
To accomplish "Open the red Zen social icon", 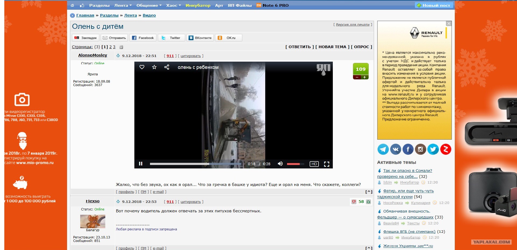I will 446,149.
